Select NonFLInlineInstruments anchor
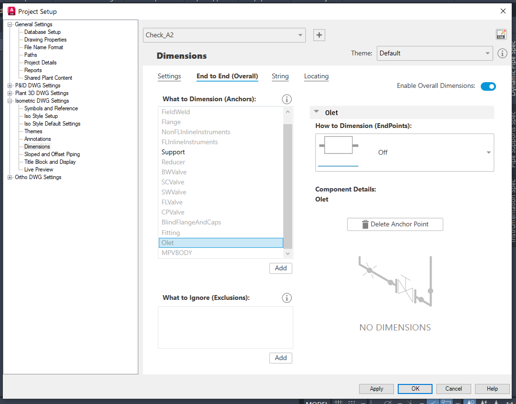516x404 pixels. 220,132
